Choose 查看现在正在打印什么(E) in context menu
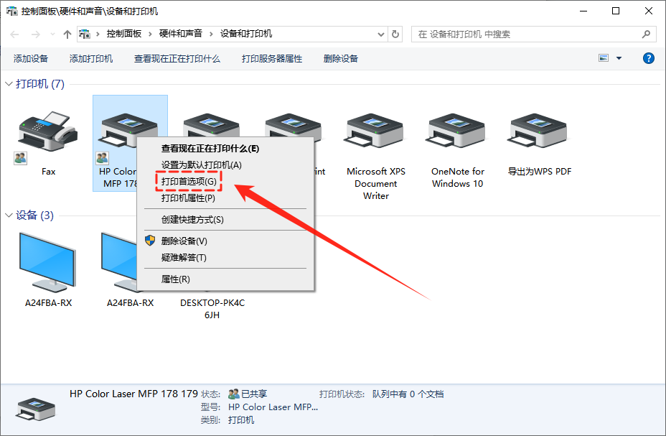The width and height of the screenshot is (666, 436). 225,148
